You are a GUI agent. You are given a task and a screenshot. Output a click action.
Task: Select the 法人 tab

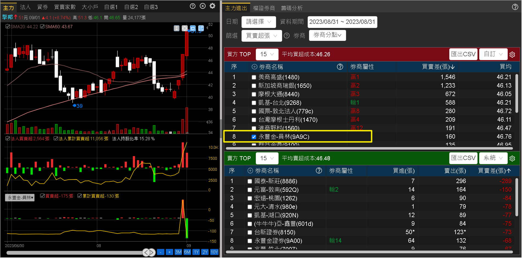click(x=25, y=7)
